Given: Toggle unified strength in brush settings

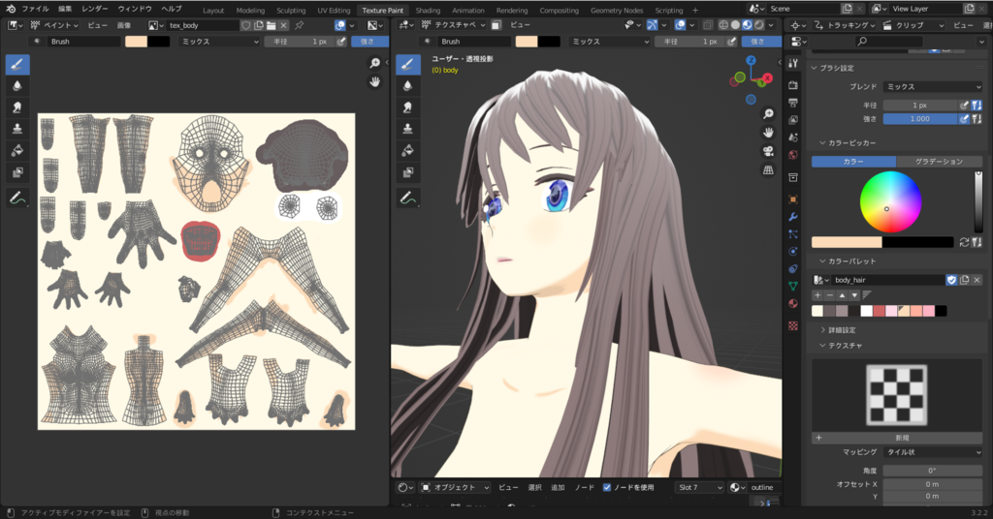Looking at the screenshot, I should click(x=977, y=119).
